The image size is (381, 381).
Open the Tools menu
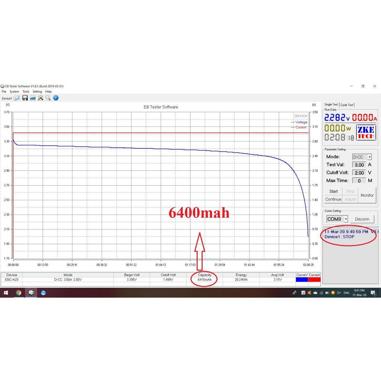click(x=25, y=91)
